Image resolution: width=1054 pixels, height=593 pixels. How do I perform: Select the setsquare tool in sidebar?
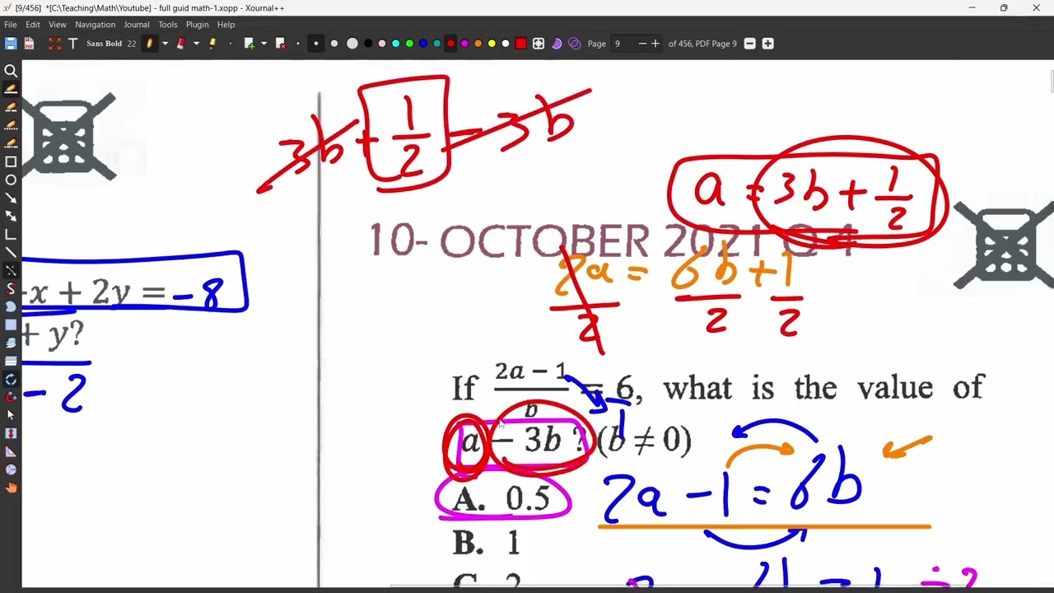point(11,451)
